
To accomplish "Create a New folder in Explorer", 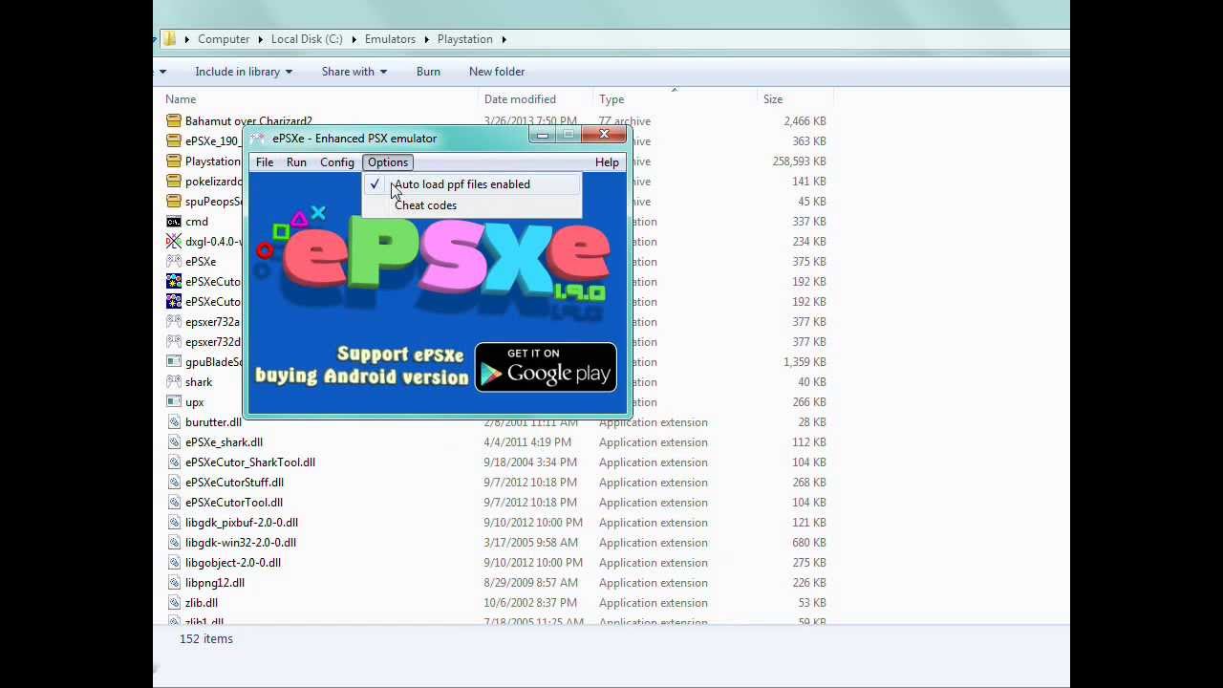I will click(x=497, y=72).
